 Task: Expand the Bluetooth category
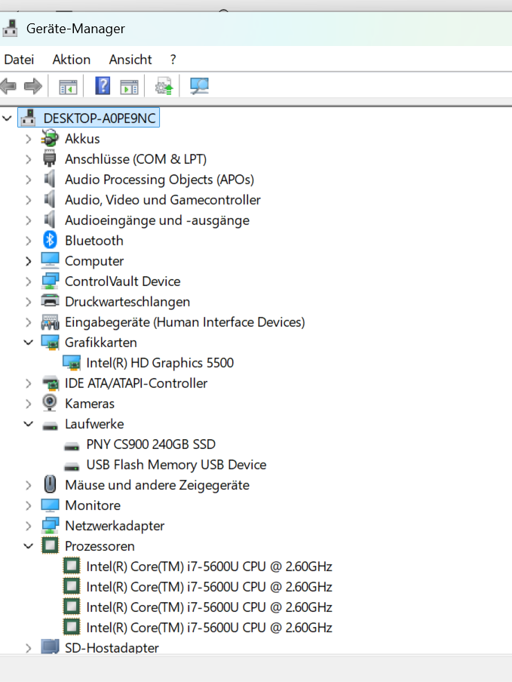(x=28, y=241)
